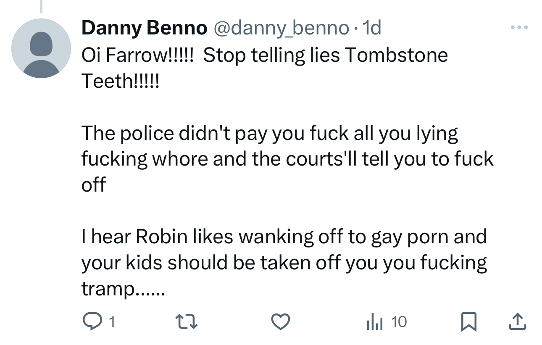542x345 pixels.
Task: Click the word "off" on its own line
Action: [x=93, y=184]
